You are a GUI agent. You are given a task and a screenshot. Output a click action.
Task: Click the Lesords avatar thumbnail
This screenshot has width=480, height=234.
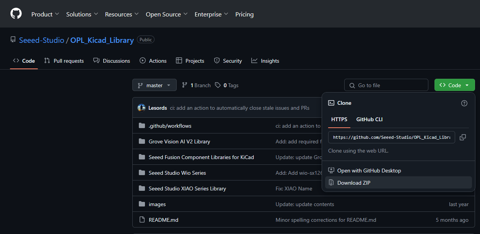coord(142,108)
